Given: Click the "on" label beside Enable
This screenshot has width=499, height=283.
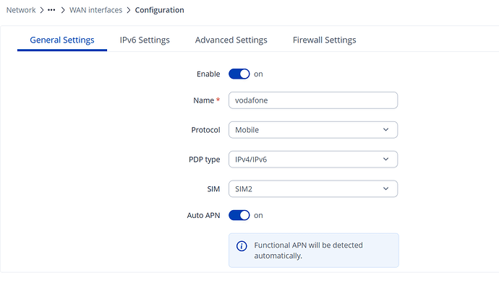Looking at the screenshot, I should point(258,74).
